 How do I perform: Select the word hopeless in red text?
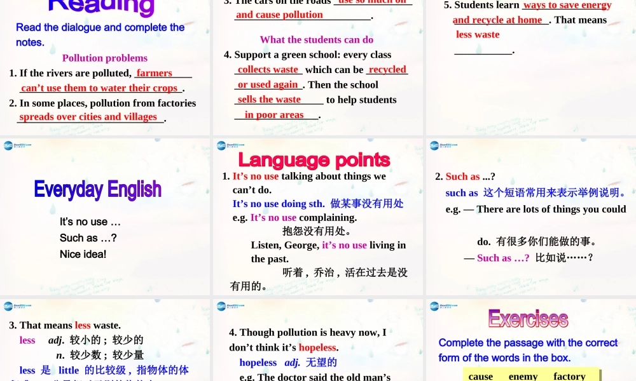tap(317, 347)
